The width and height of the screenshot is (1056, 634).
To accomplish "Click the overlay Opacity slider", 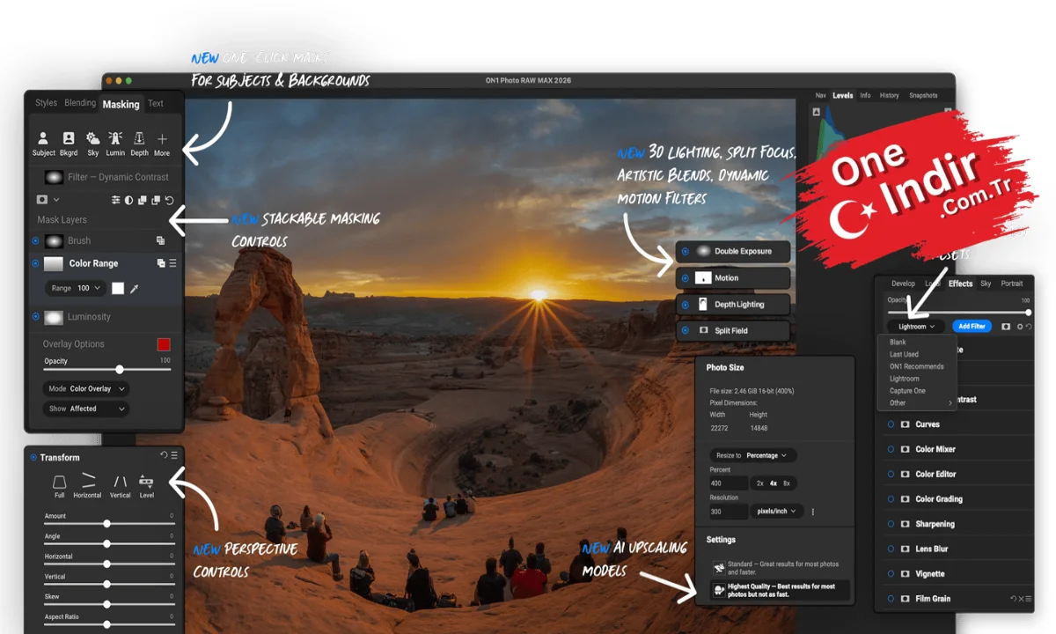I will tap(107, 370).
